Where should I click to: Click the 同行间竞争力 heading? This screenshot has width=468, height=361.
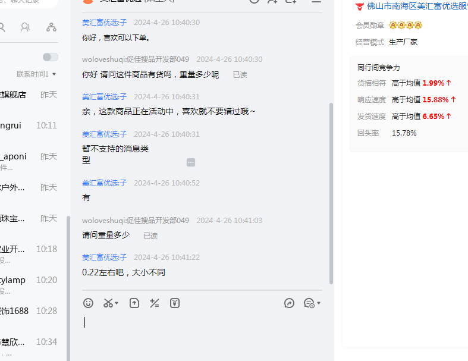378,68
